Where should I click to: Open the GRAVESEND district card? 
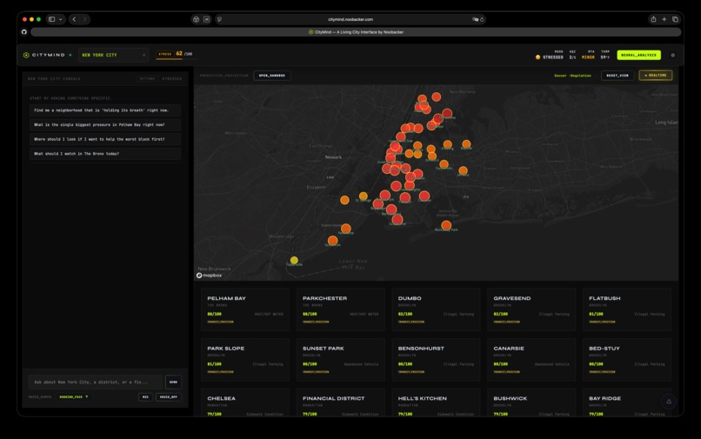531,309
